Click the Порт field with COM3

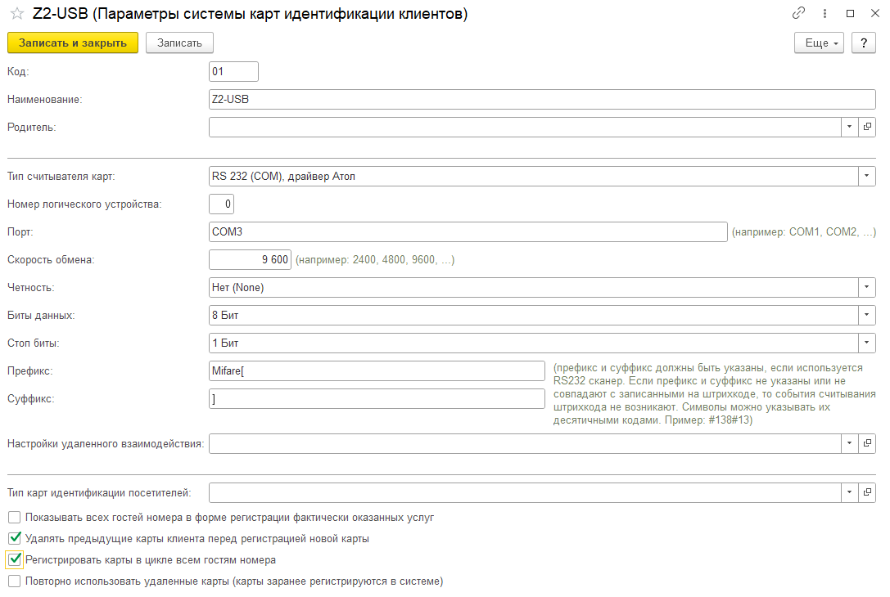coord(468,232)
